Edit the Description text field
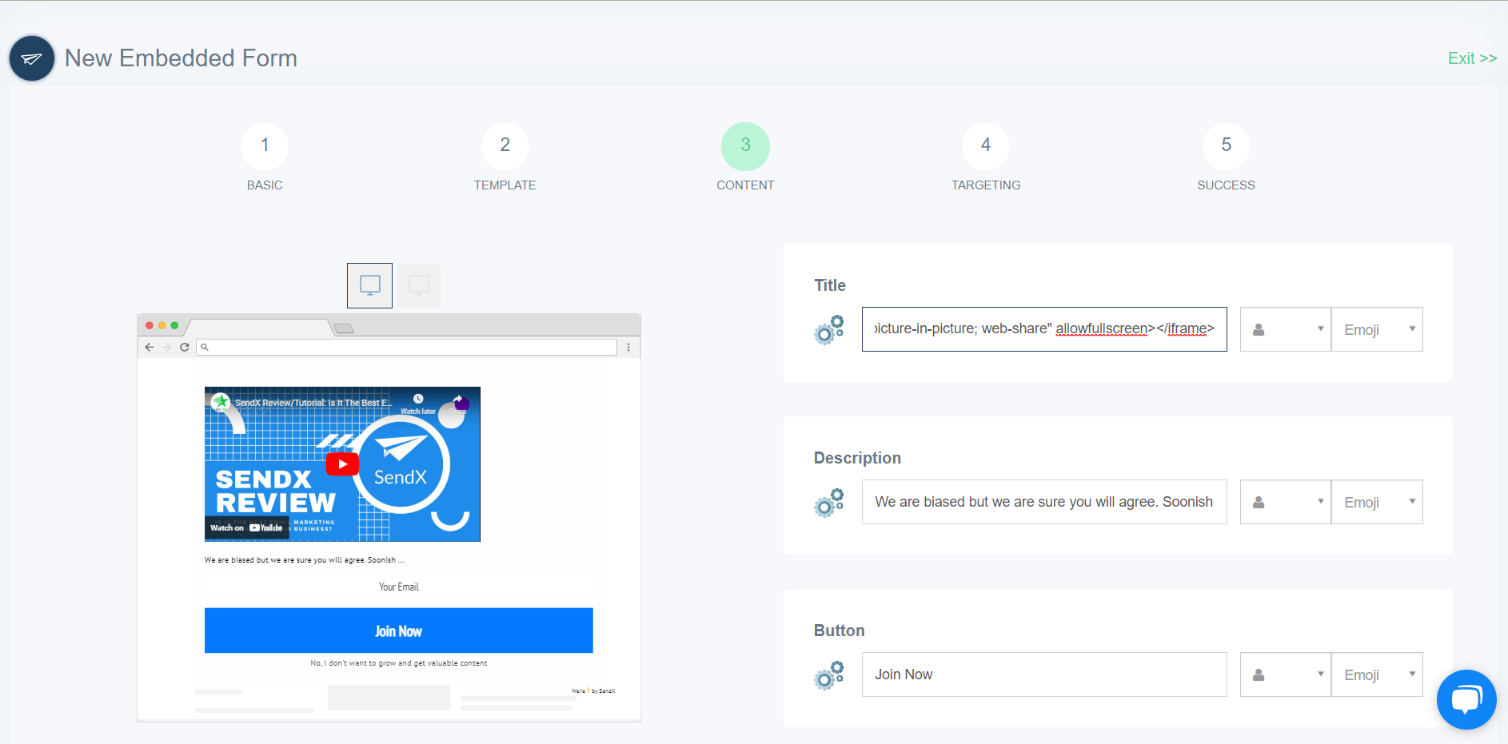This screenshot has height=744, width=1508. [x=1044, y=502]
